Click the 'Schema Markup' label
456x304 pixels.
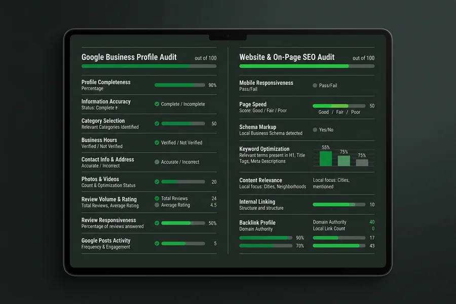258,127
